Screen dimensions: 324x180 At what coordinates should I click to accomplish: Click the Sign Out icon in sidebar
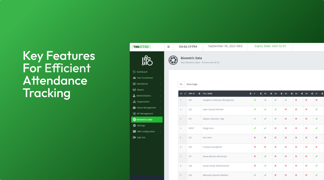134,137
